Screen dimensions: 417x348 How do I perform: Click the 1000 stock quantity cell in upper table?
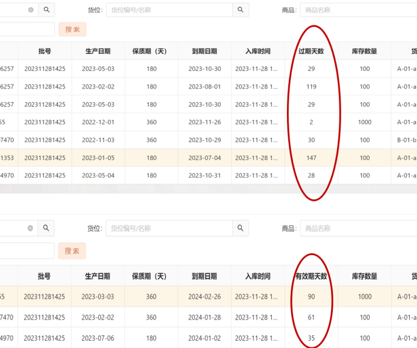coord(365,122)
